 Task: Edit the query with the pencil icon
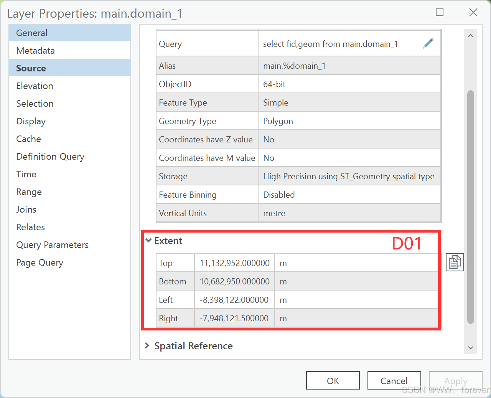tap(428, 43)
